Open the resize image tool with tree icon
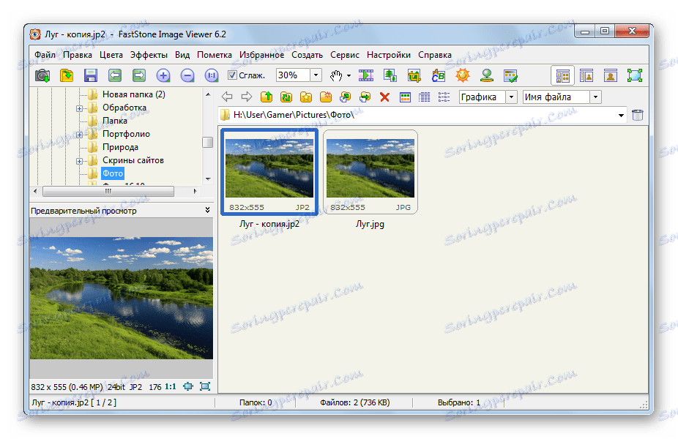678x439 pixels. tap(390, 75)
